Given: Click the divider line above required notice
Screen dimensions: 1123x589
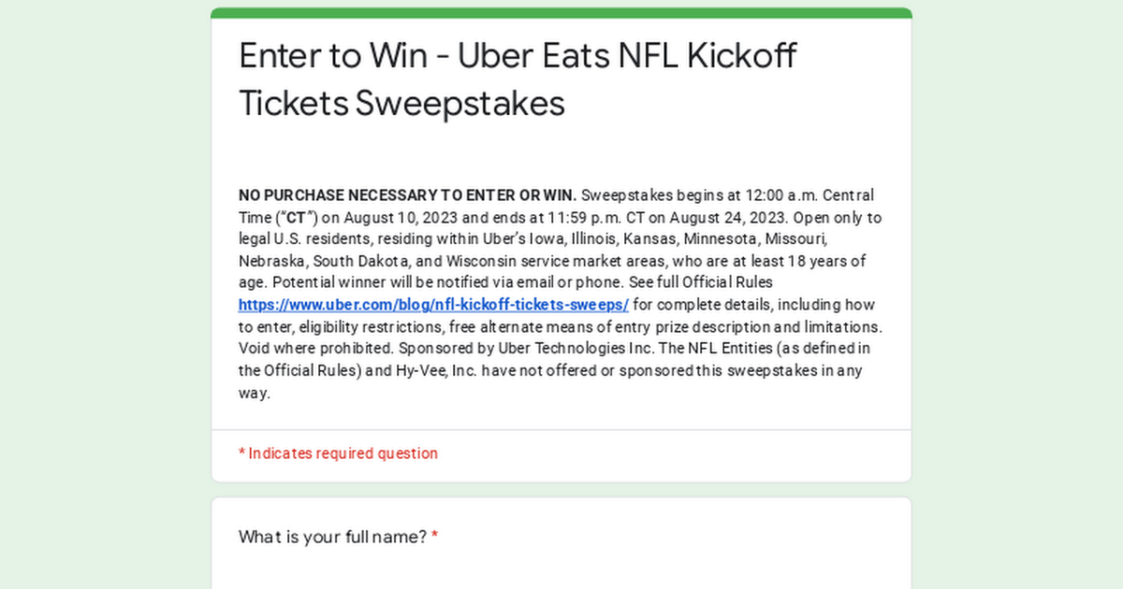Looking at the screenshot, I should coord(561,430).
